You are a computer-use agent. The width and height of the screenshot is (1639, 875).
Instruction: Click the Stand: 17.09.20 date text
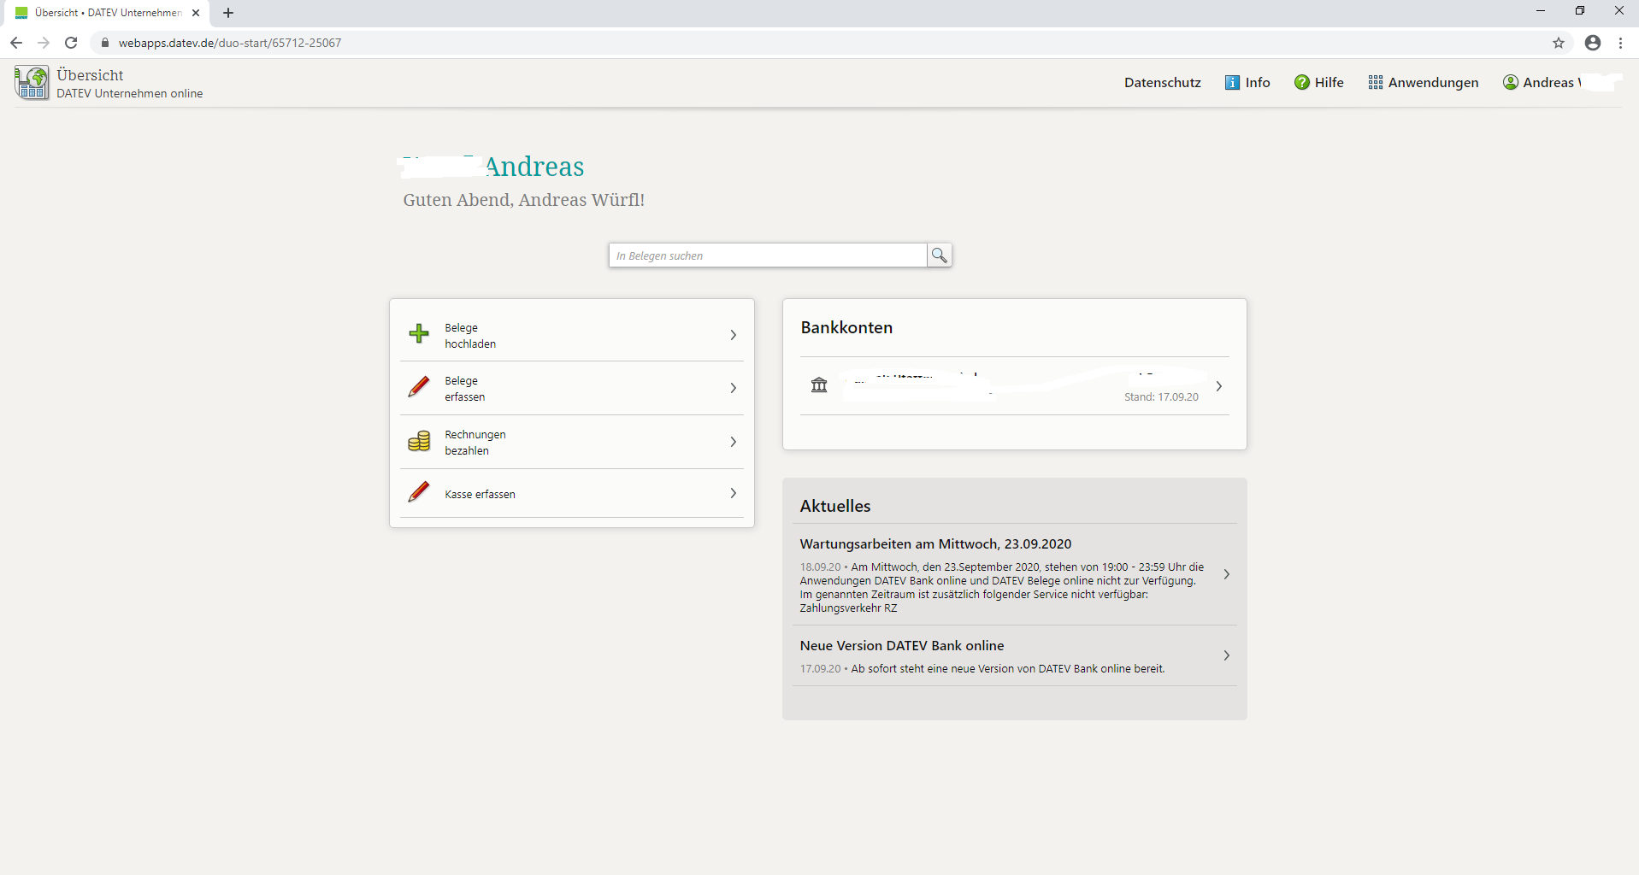[1161, 397]
